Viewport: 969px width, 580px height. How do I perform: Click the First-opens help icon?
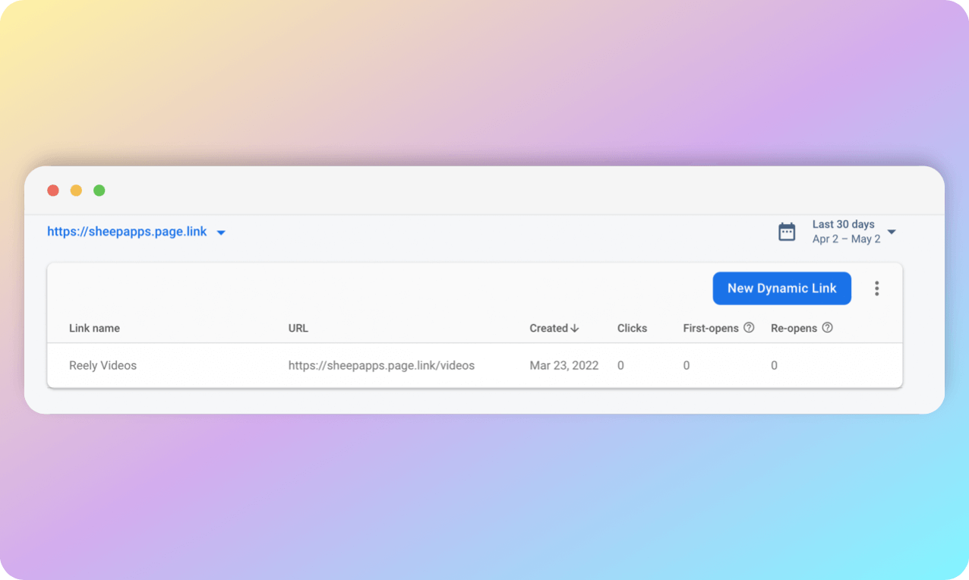coord(749,327)
